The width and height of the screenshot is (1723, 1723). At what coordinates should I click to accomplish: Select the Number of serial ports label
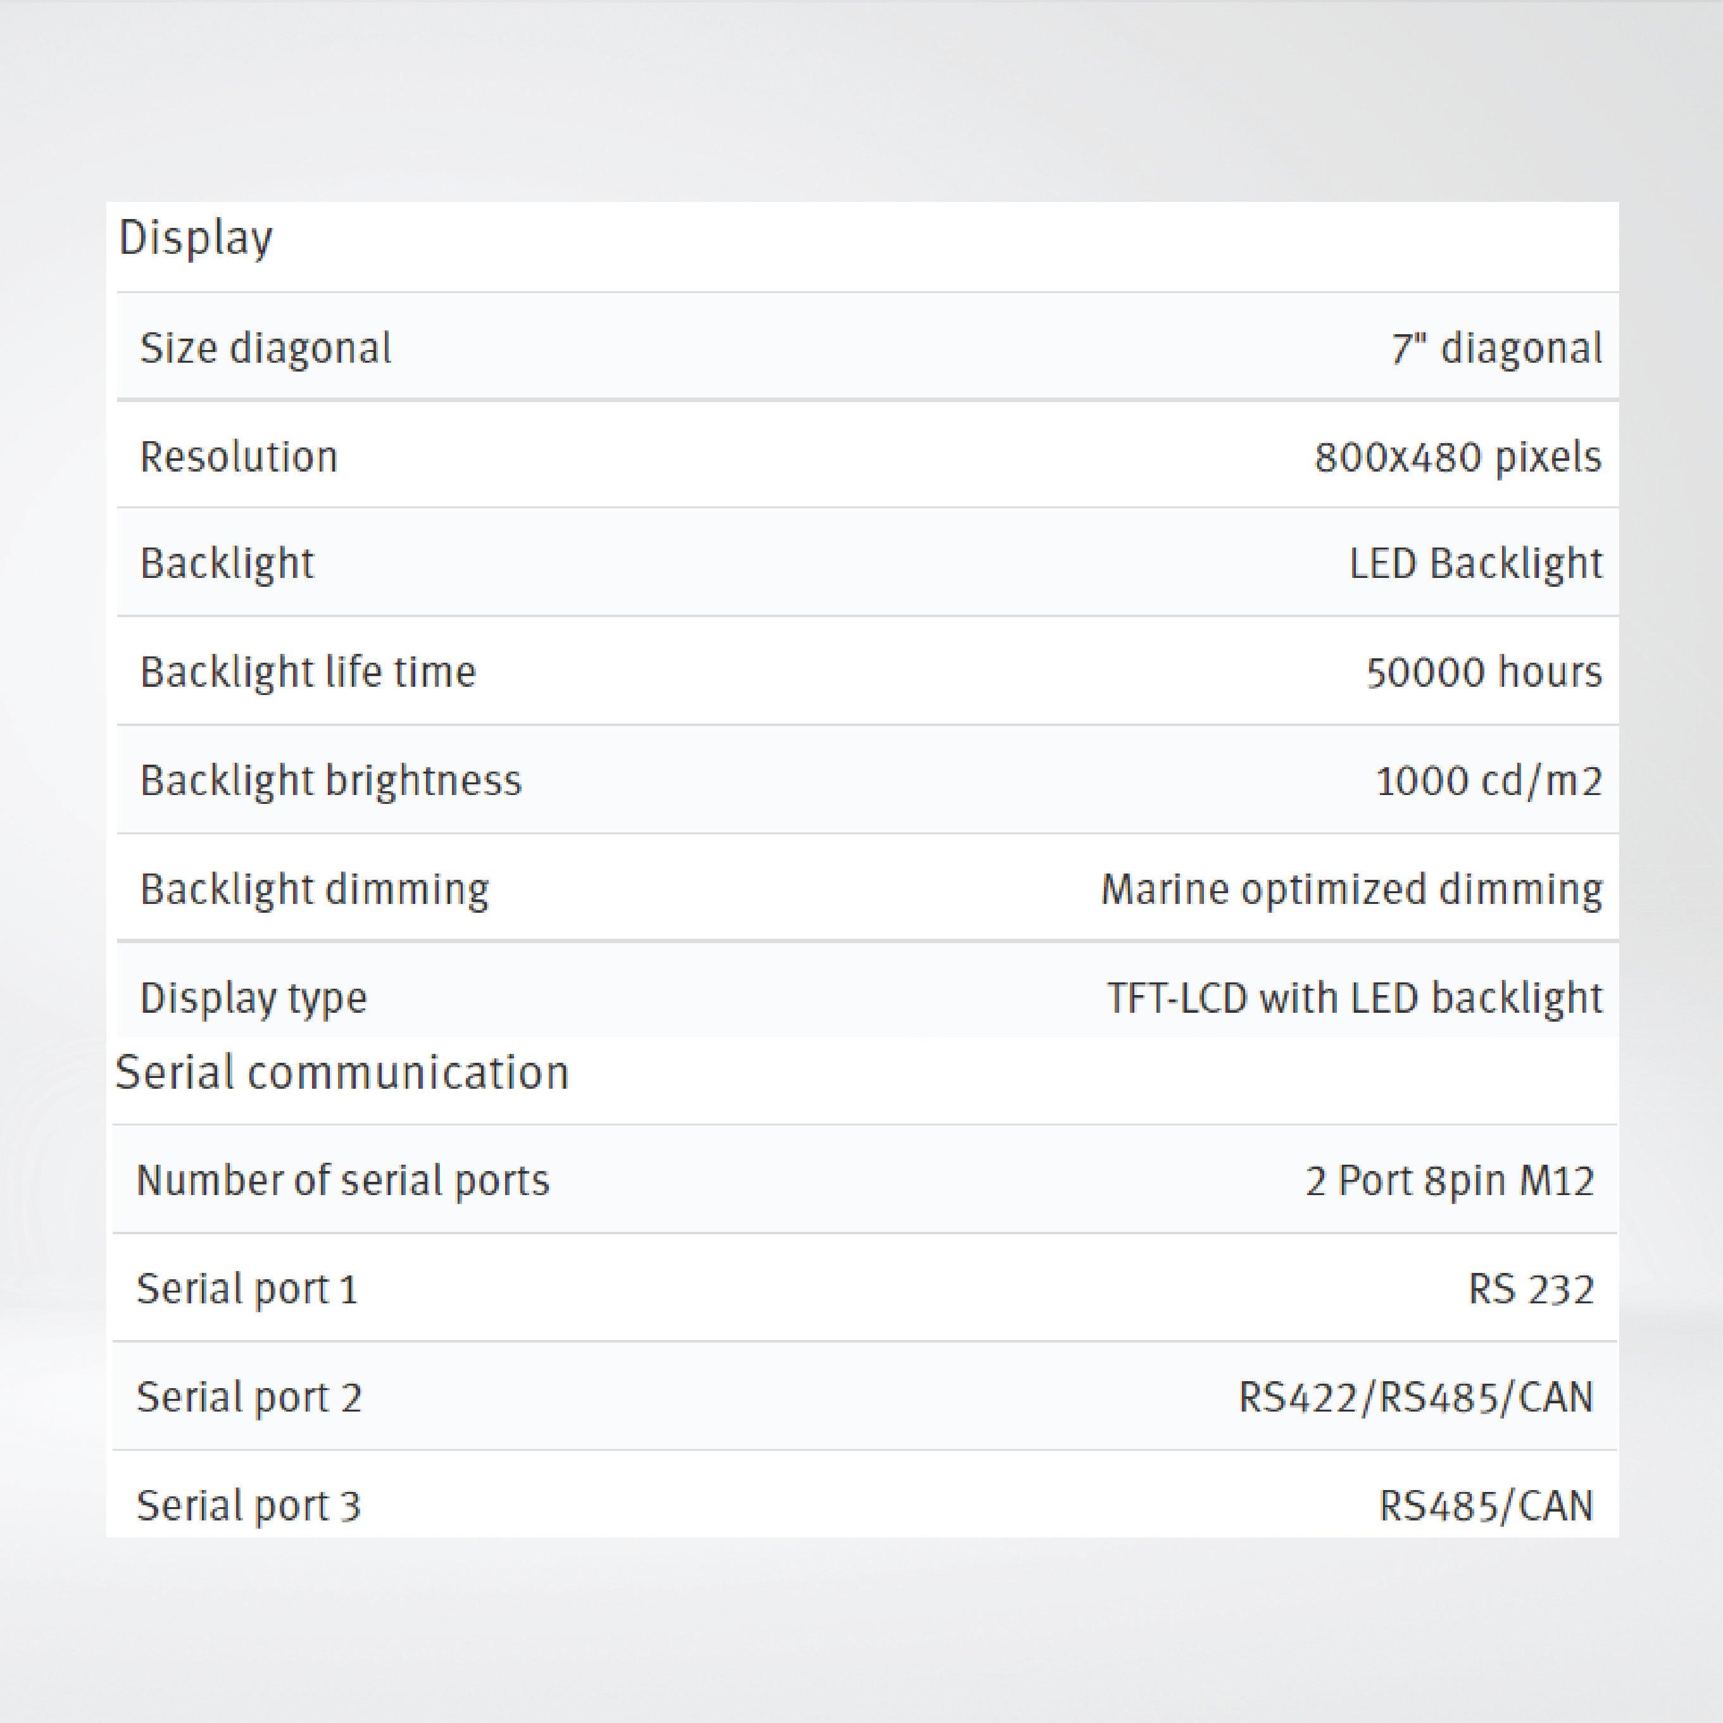(342, 1181)
